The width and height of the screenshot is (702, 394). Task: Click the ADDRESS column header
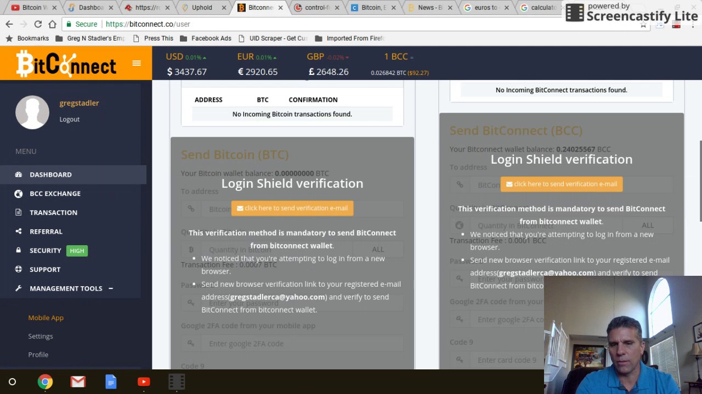208,100
